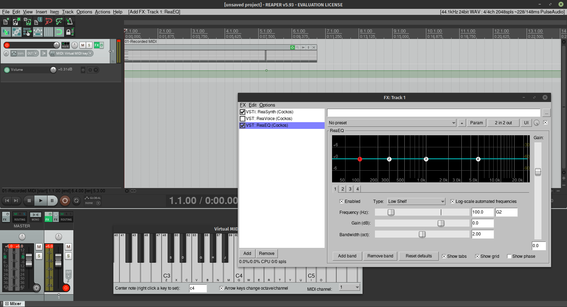Click the transport Play button
This screenshot has width=567, height=307.
[41, 201]
